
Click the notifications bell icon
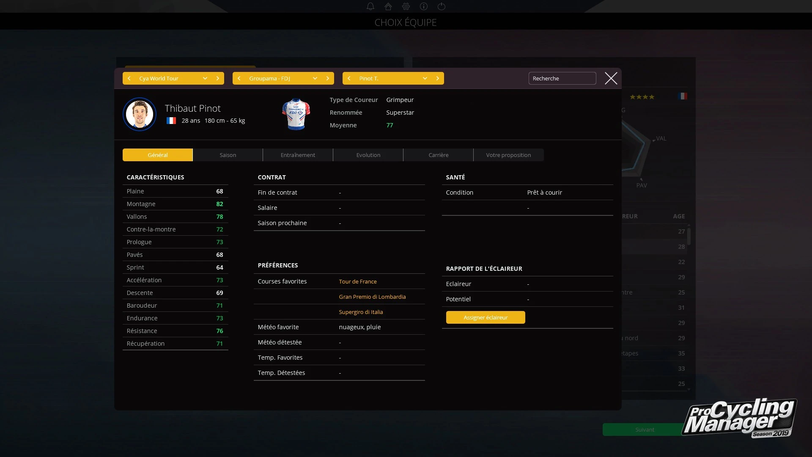(370, 6)
